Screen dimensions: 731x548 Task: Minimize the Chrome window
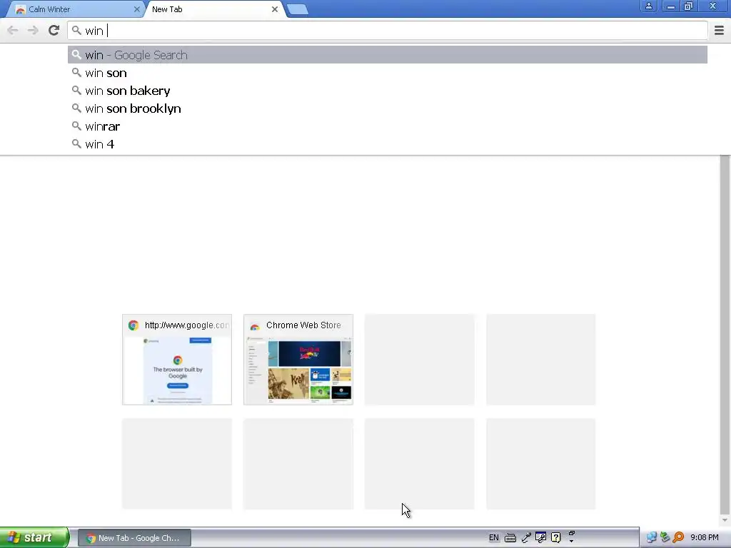[x=671, y=6]
